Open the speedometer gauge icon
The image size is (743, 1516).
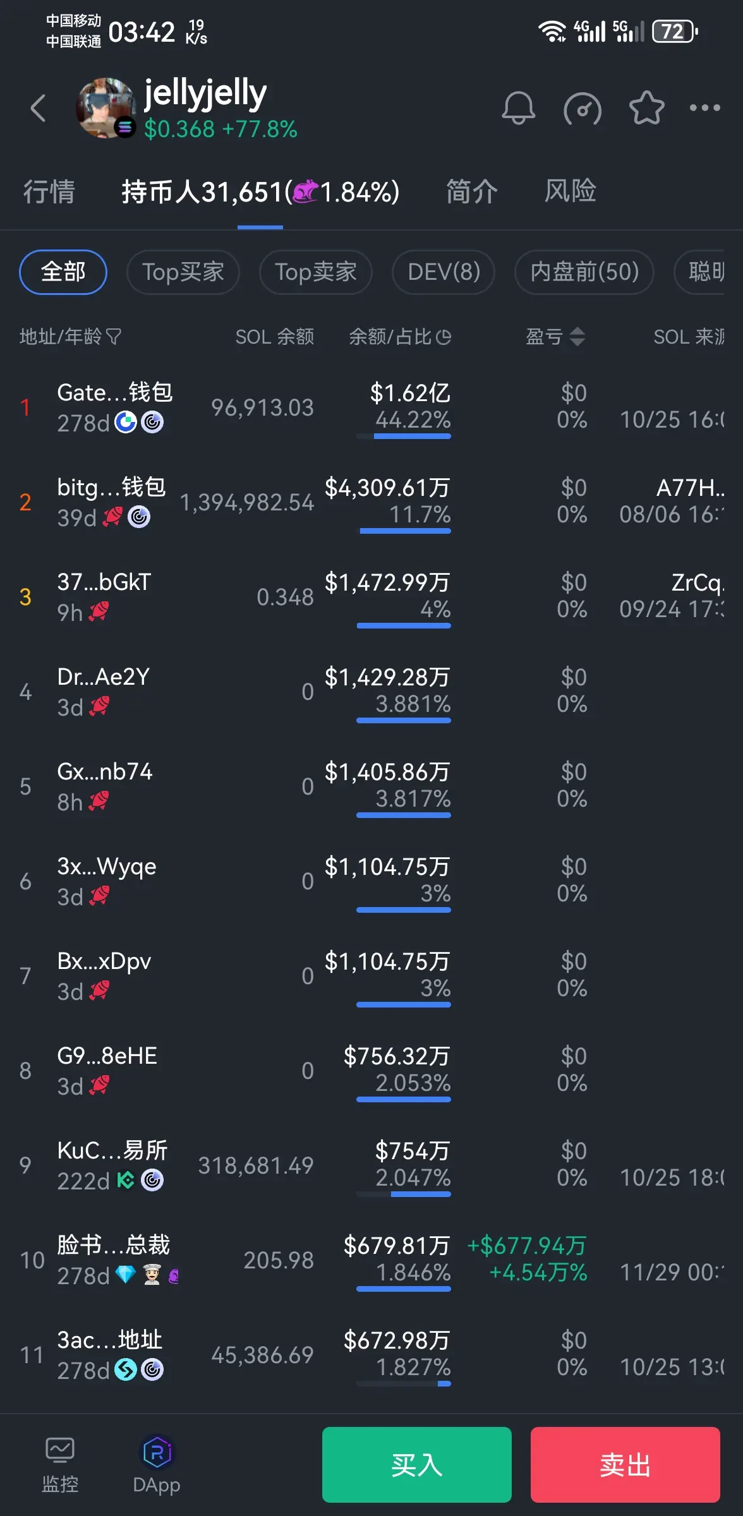point(582,109)
